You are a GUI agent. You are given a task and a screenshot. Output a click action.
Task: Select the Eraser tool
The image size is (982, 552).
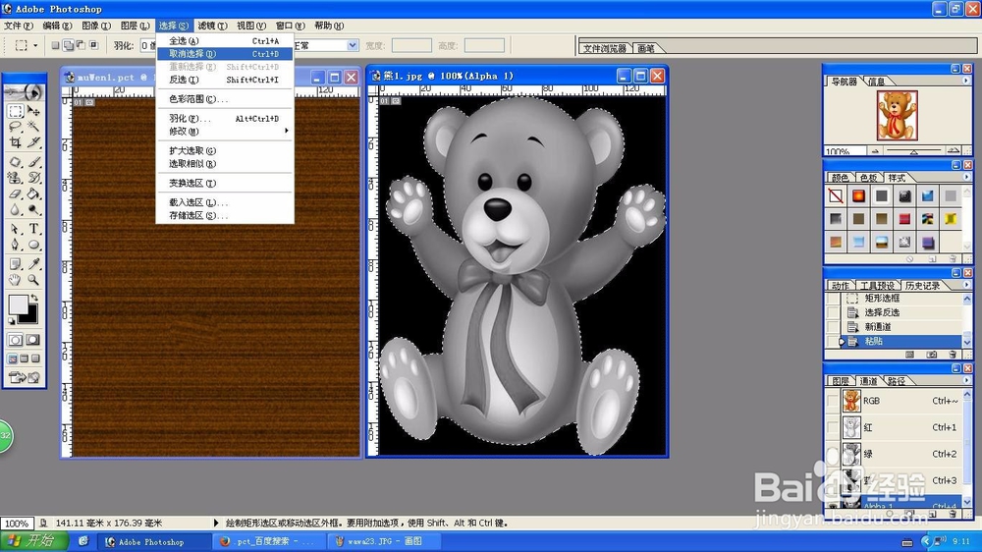[x=16, y=193]
